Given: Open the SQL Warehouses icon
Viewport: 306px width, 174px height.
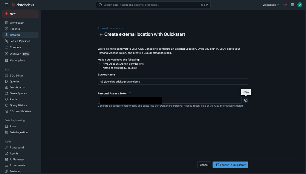Looking at the screenshot, I should (x=7, y=111).
